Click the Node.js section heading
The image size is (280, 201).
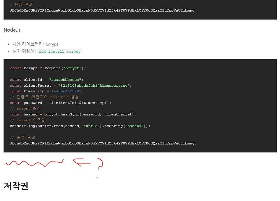(12, 30)
